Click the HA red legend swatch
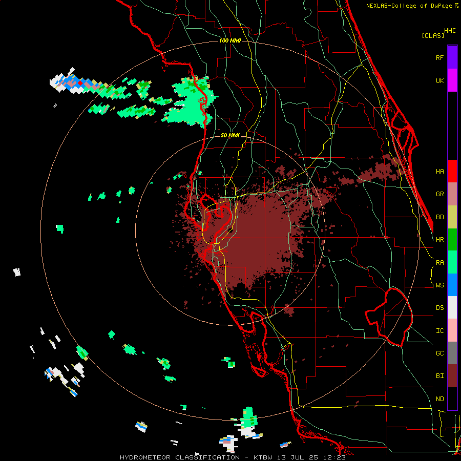 (452, 171)
